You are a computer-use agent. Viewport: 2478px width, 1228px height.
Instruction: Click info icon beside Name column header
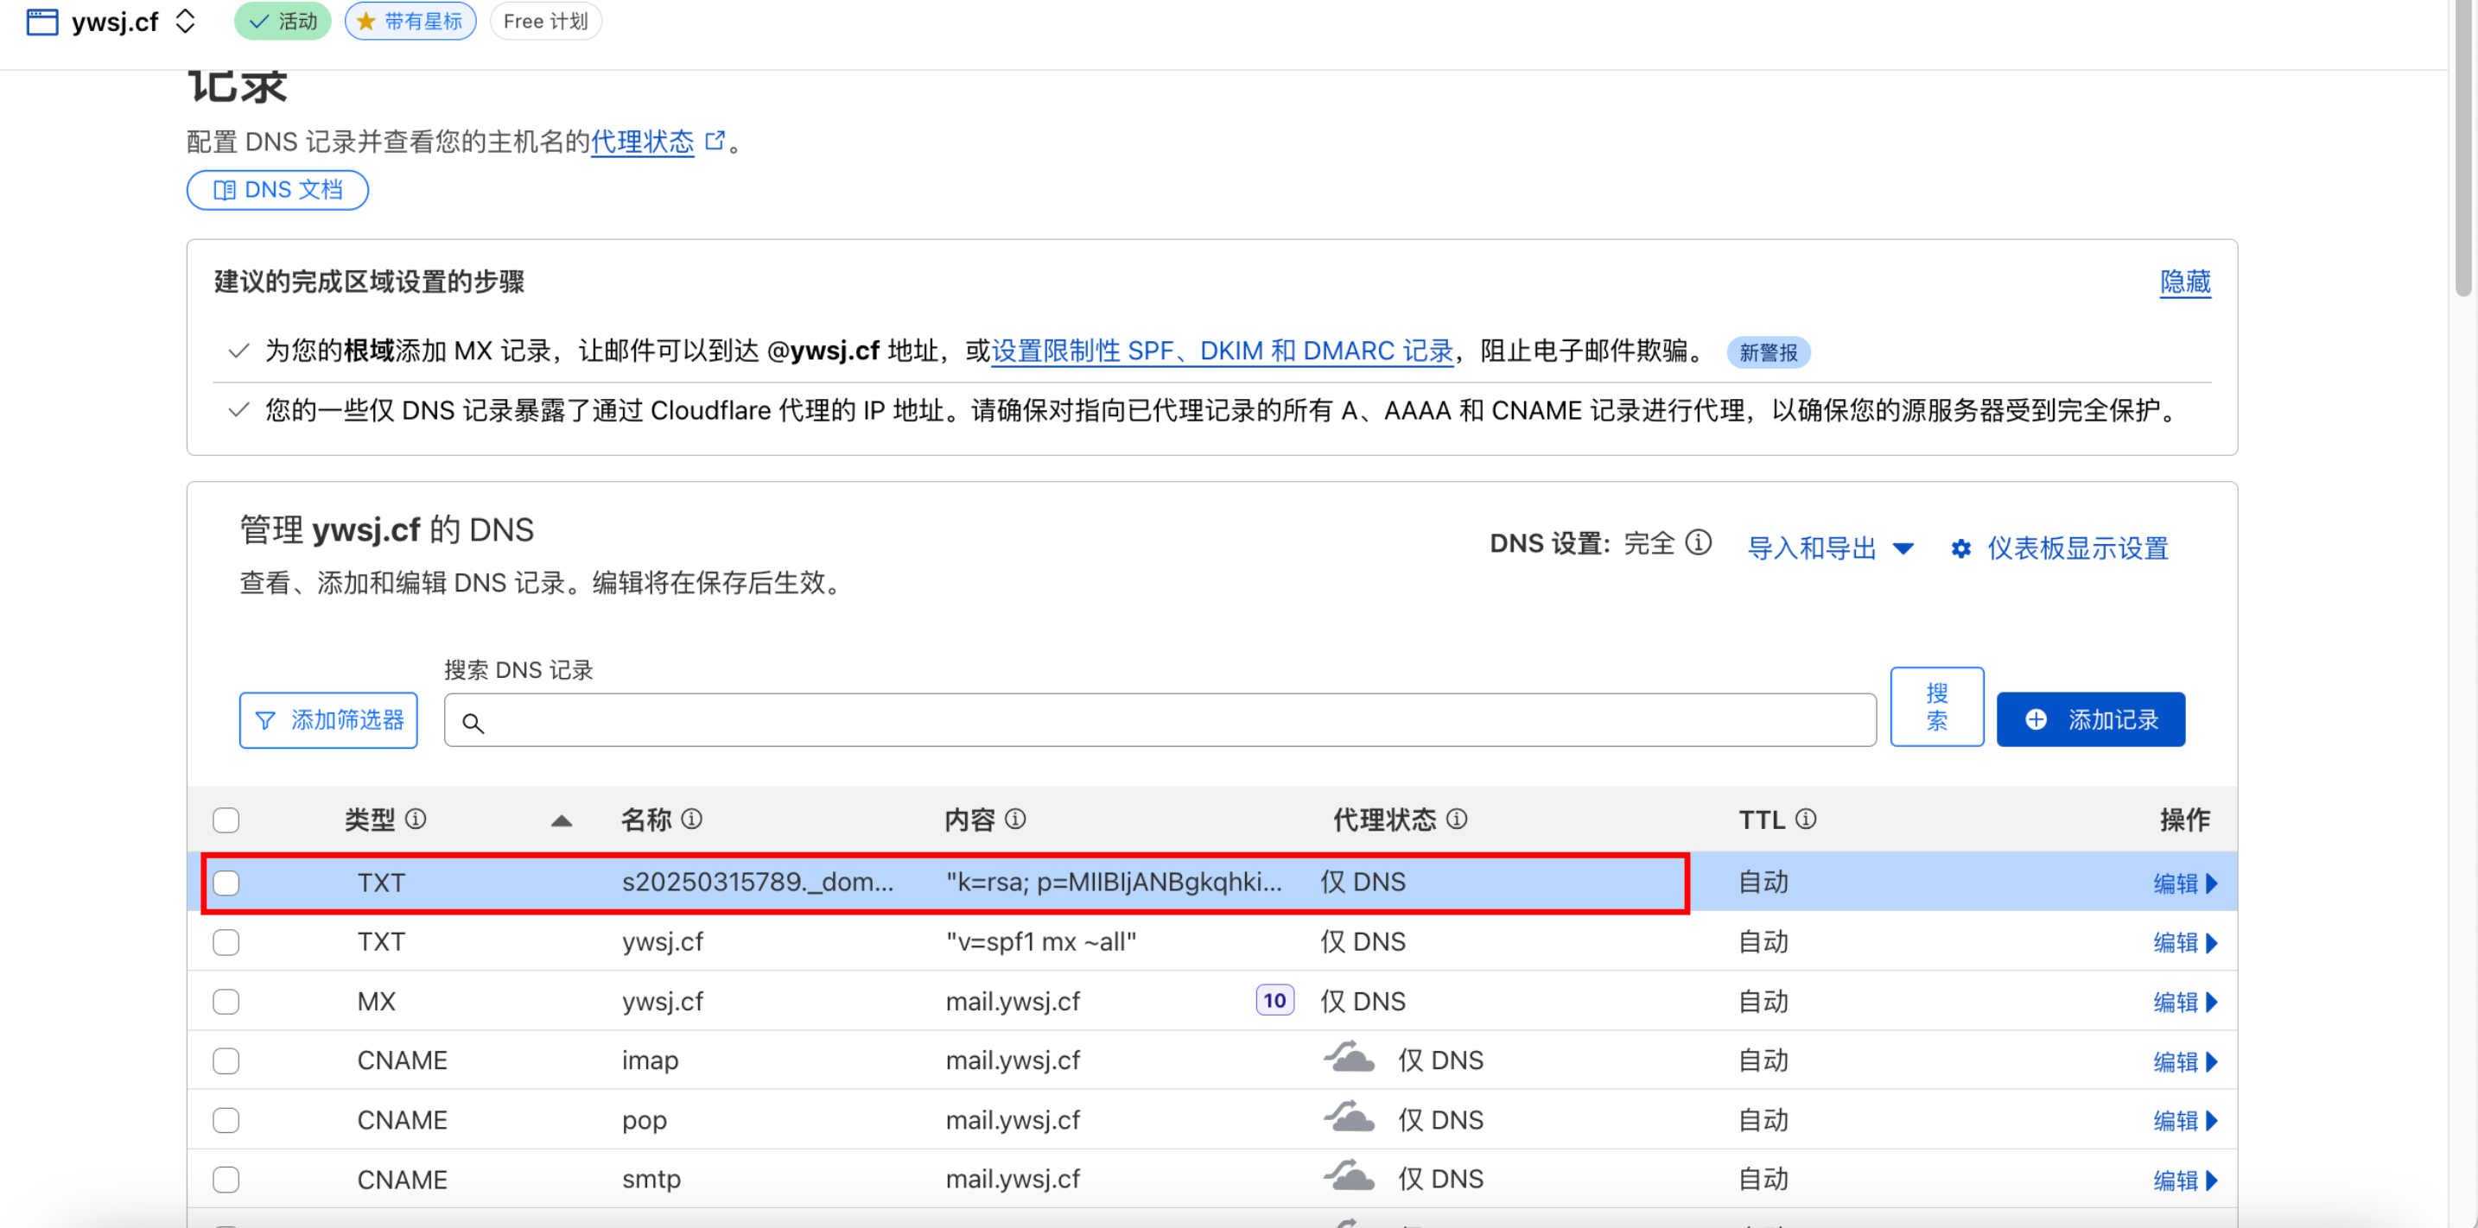692,819
